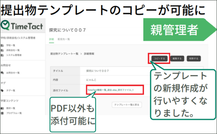Click the 添削会社一覧 sidebar icon

tap(2, 50)
